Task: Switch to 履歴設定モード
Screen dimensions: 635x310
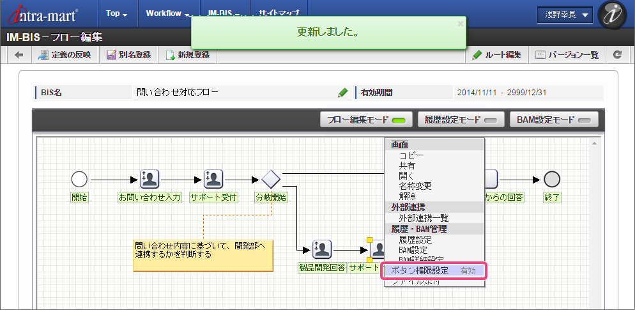Action: [461, 120]
